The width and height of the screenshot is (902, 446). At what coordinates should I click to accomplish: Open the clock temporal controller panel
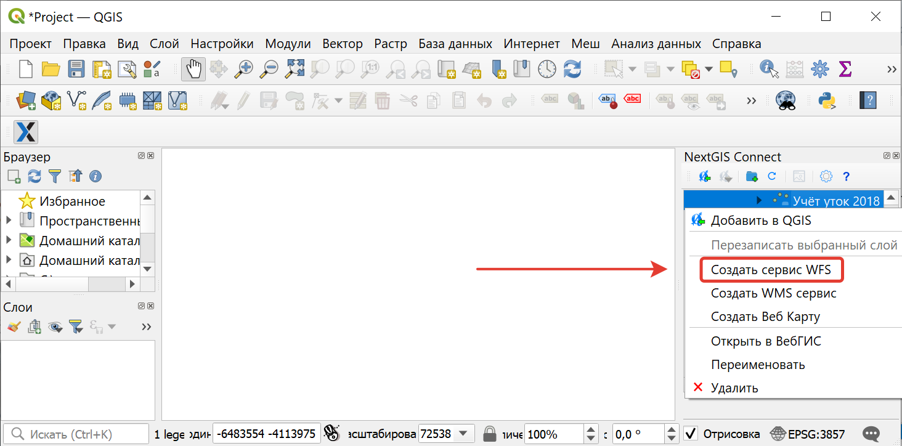pyautogui.click(x=547, y=68)
